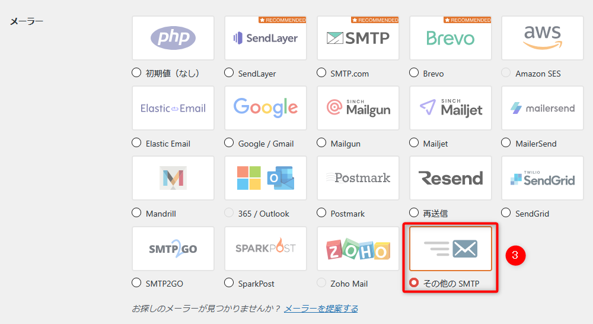Click the PHP logo mailer card
The width and height of the screenshot is (593, 324).
[x=173, y=38]
